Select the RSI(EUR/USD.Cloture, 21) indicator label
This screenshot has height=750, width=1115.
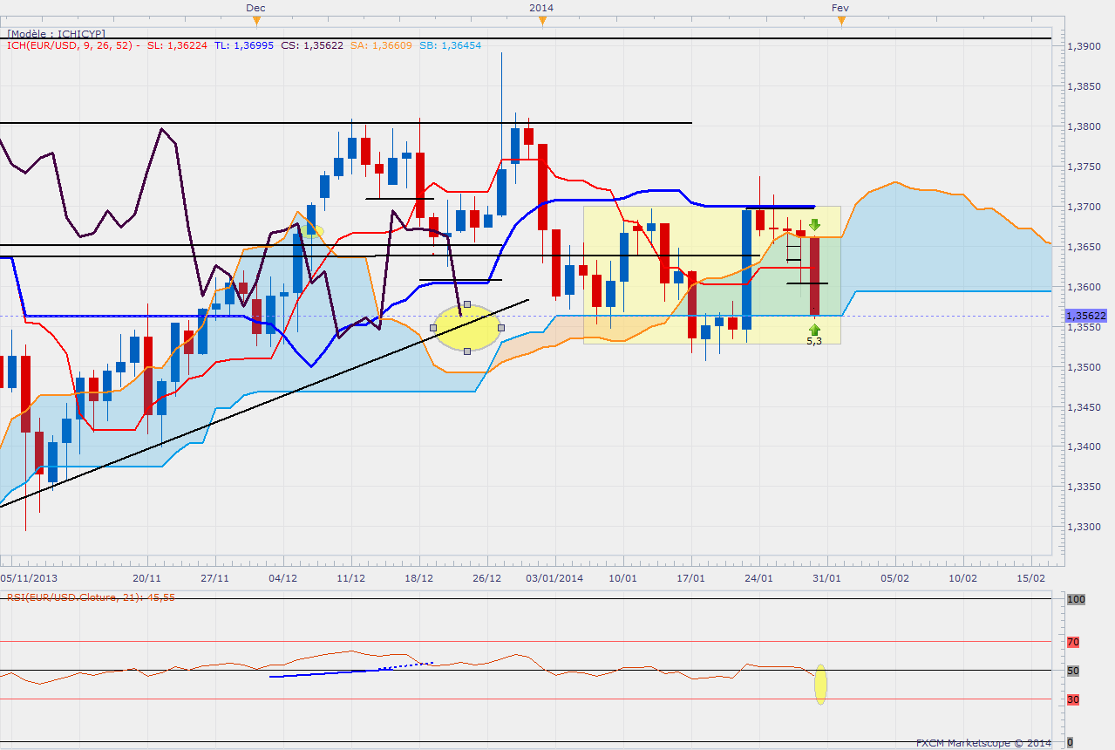point(92,597)
